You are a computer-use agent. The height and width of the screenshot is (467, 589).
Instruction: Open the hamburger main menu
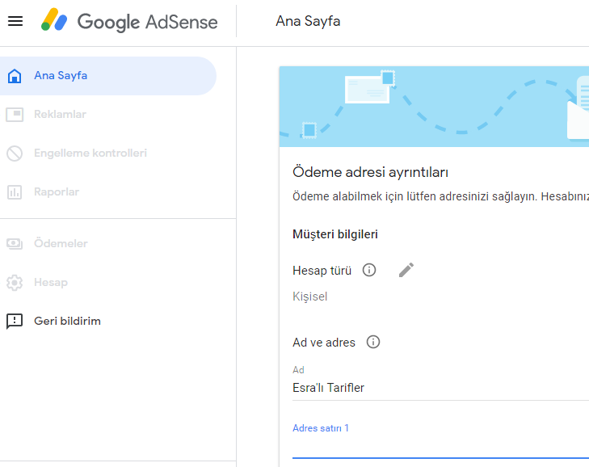pos(15,21)
